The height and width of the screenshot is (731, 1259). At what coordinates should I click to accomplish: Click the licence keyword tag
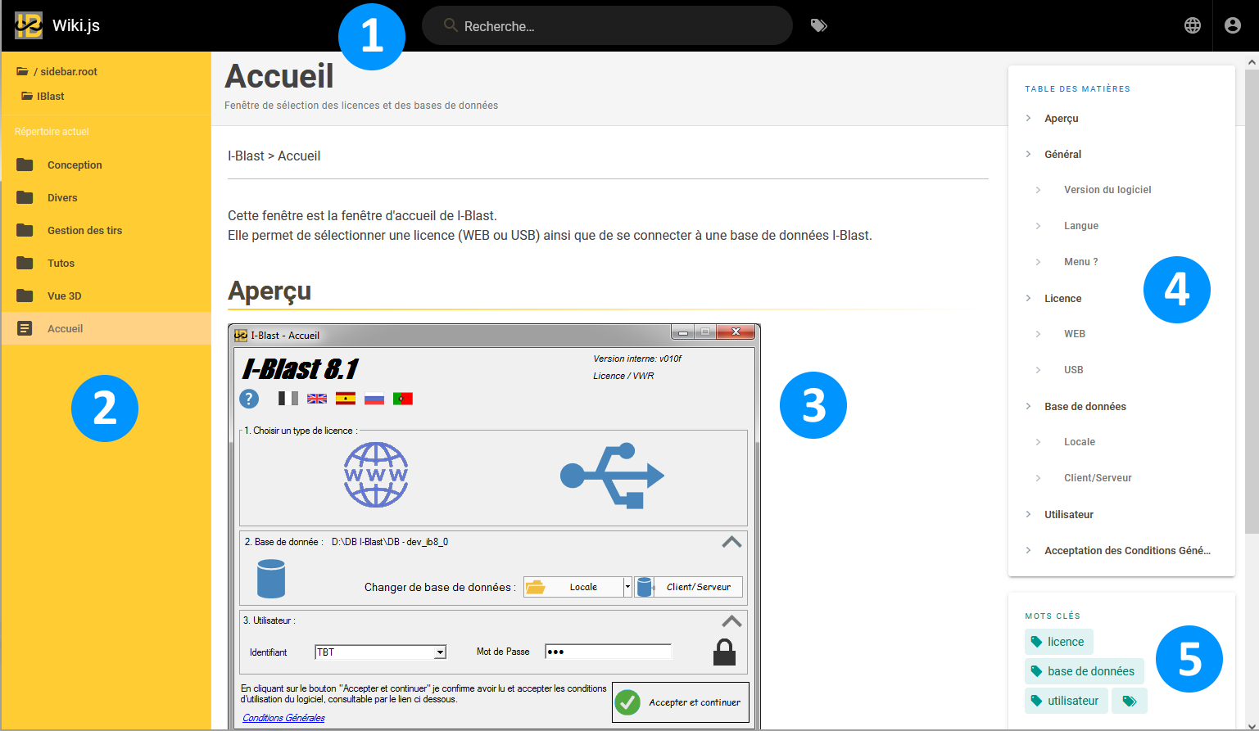tap(1058, 642)
